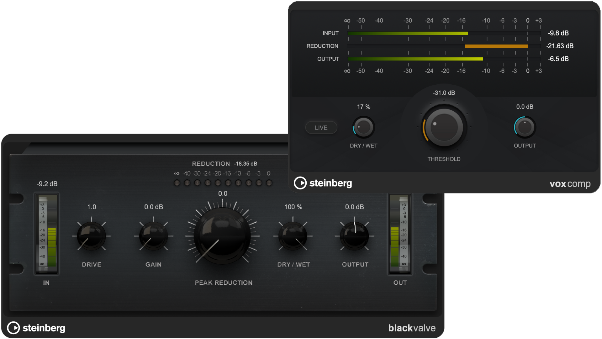Click the VoxComp REDUCTION meter bar
This screenshot has height=339, width=602.
pos(444,46)
